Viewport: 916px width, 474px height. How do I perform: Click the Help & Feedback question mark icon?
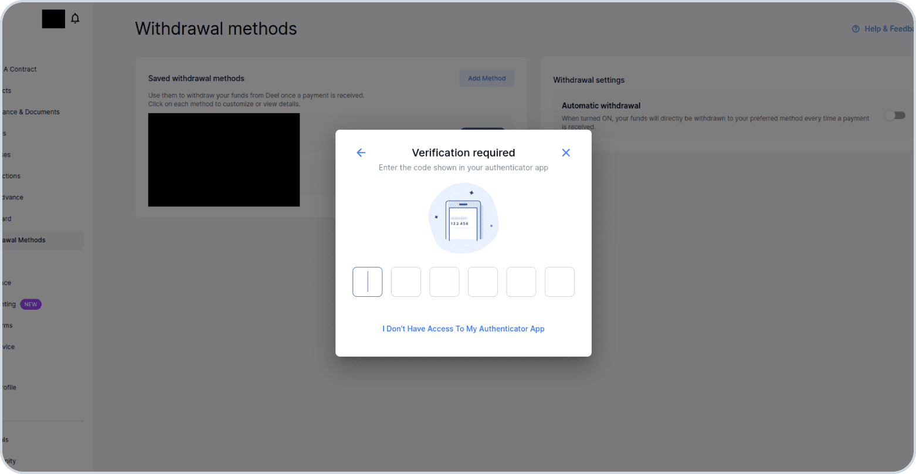pos(856,29)
